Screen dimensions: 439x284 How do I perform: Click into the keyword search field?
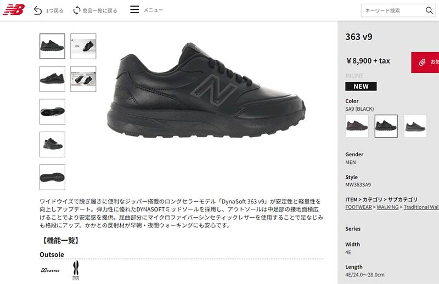coord(392,10)
